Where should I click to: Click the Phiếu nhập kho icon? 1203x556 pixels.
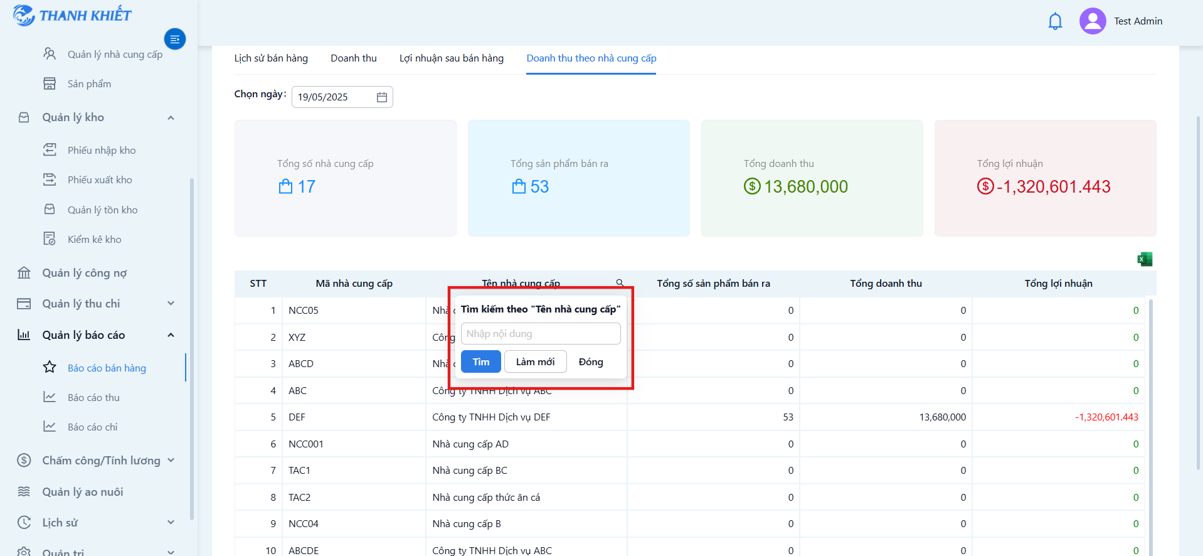pos(50,150)
